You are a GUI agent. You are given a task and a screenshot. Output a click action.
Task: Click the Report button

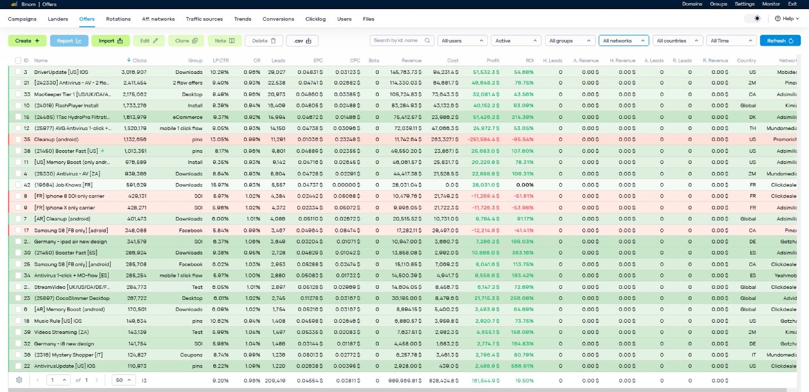(69, 41)
